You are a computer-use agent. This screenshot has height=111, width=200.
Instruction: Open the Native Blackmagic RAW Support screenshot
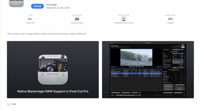coord(53,70)
